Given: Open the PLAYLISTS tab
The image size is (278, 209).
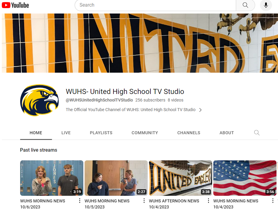Looking at the screenshot, I should (x=101, y=133).
